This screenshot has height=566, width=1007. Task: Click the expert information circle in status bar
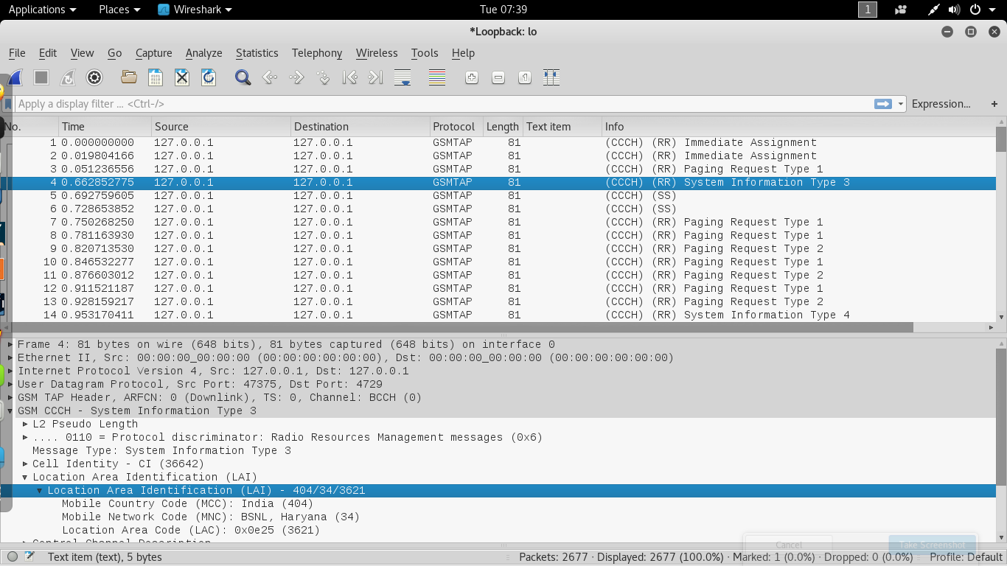13,556
